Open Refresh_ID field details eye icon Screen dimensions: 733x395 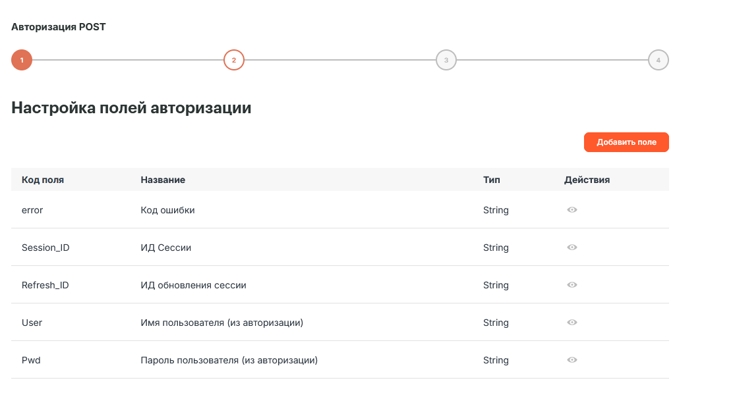572,285
